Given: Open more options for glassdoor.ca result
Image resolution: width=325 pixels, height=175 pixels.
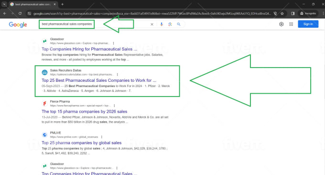Looking at the screenshot, I should [x=117, y=168].
